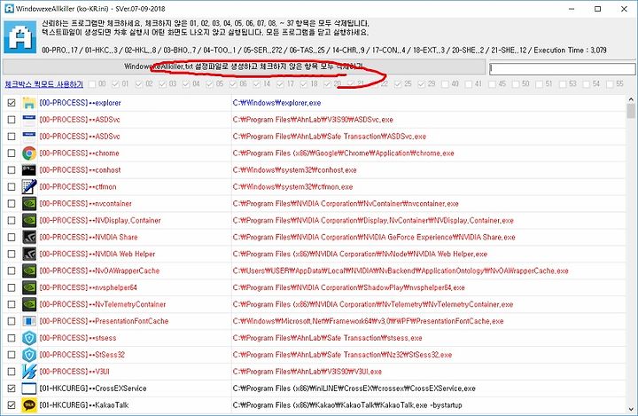Select the V3UI.exe path text
This screenshot has height=416, width=638.
[307, 372]
